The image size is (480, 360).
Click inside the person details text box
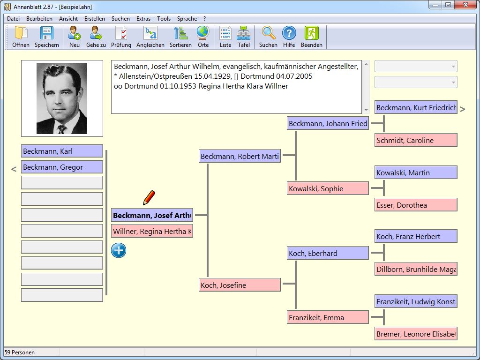(236, 87)
